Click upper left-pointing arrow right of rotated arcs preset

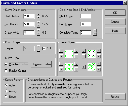pyautogui.click(x=99, y=51)
